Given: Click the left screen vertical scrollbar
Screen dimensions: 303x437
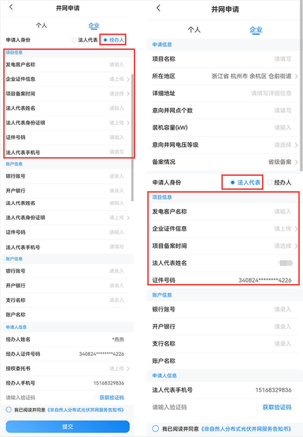Looking at the screenshot, I should coord(132,137).
